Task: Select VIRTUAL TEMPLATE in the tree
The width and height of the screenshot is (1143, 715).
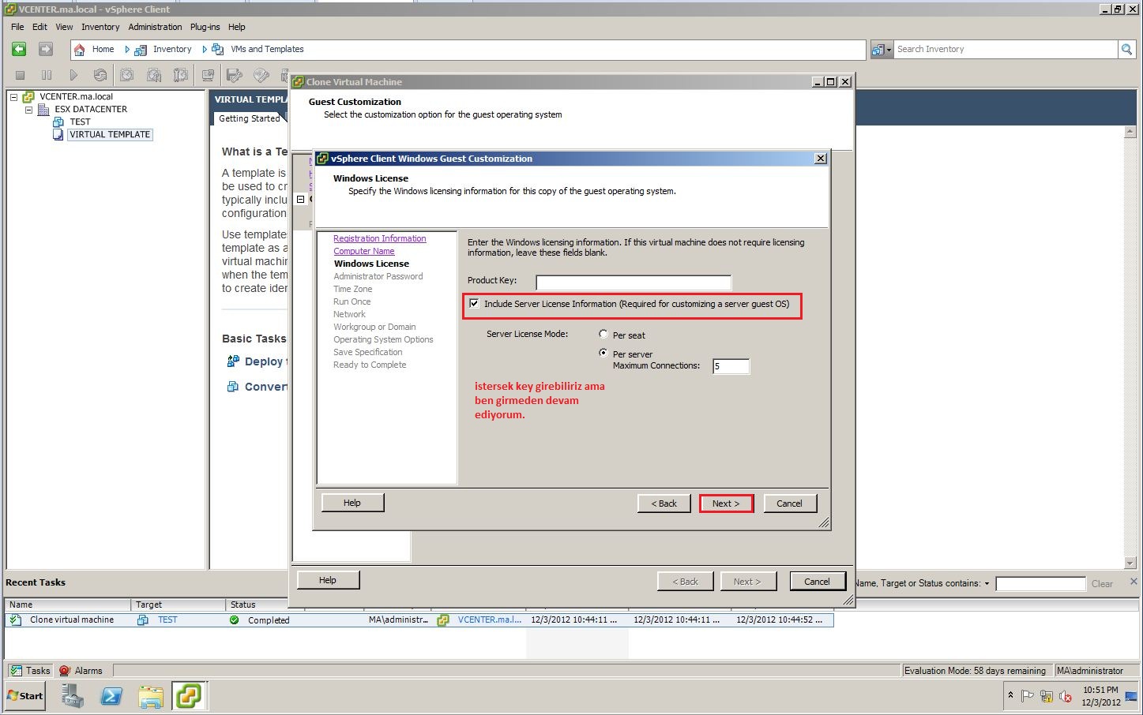Action: coord(110,134)
